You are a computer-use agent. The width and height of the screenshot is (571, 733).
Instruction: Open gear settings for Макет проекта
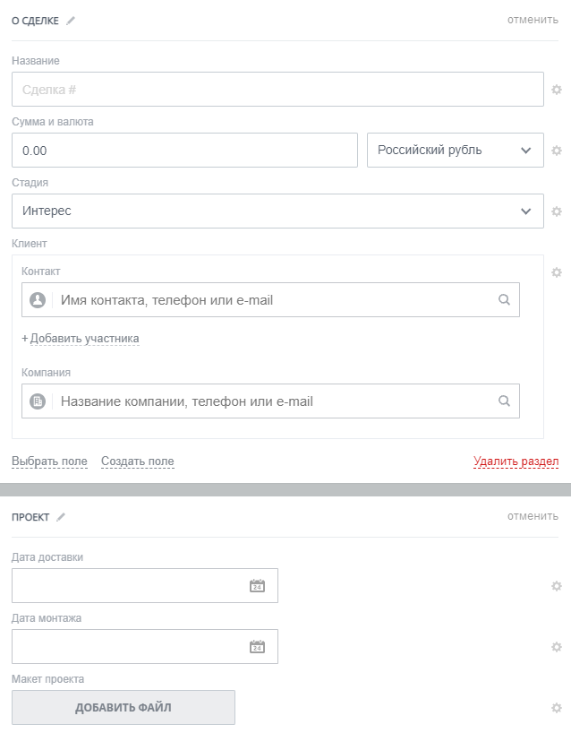pos(557,708)
